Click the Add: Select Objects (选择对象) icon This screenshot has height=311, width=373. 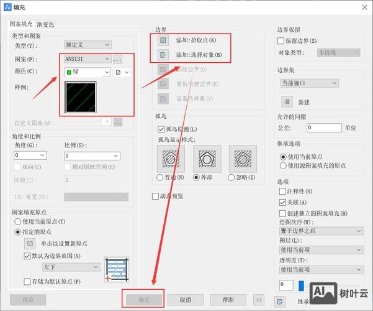pyautogui.click(x=163, y=55)
